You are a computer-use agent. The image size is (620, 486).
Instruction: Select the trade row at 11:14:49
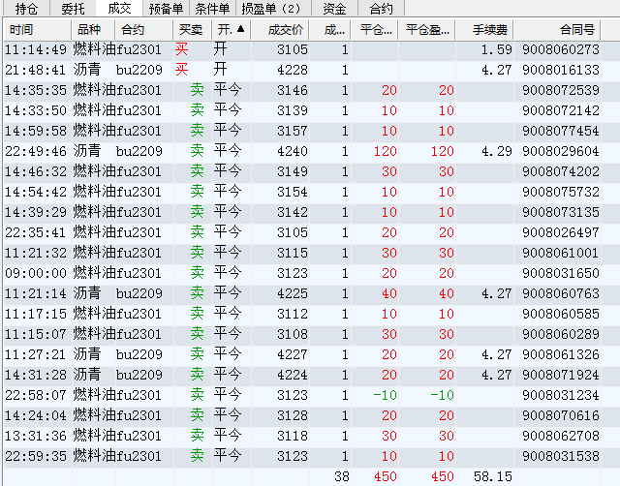click(291, 49)
